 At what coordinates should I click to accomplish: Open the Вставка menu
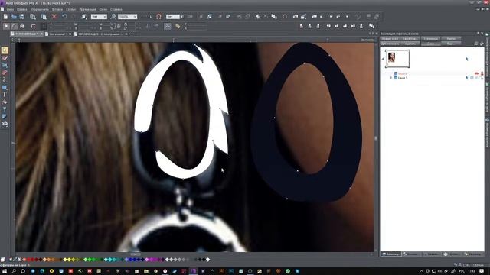57,10
